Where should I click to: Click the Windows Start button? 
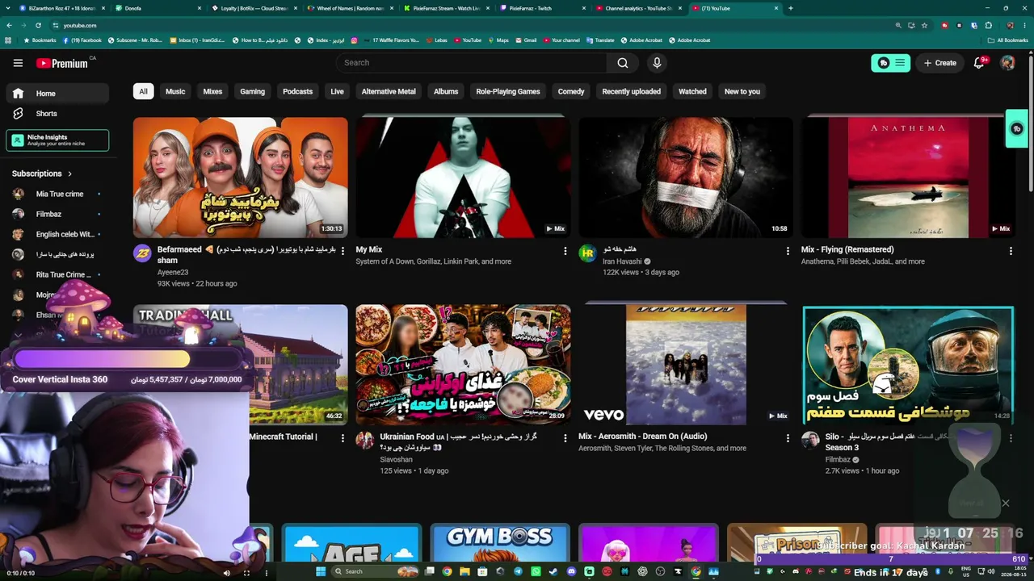pos(321,571)
